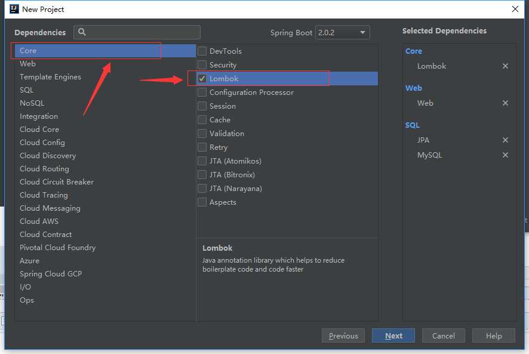Remove JPA from selected dependencies
529x354 pixels.
point(505,140)
